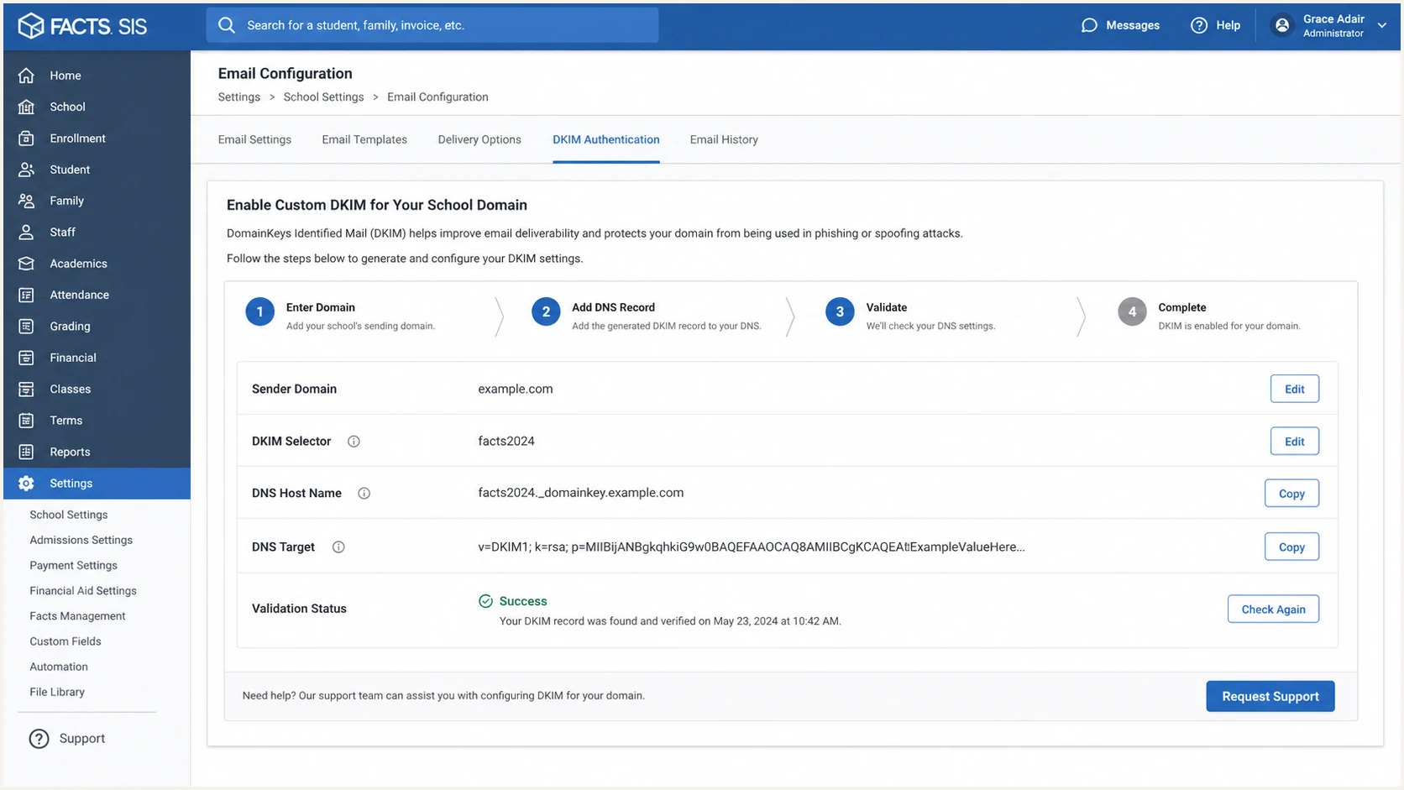
Task: Click the Academics graduation cap icon
Action: pyautogui.click(x=27, y=264)
